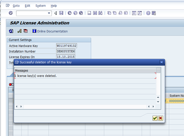The height and width of the screenshot is (136, 184).
Task: Click the red traffic-light status icon
Action: coord(10,84)
